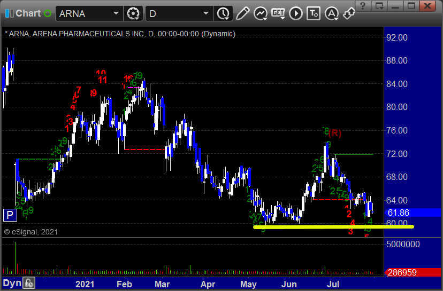This screenshot has width=443, height=291.
Task: Open help question mark button
Action: pos(363,5)
